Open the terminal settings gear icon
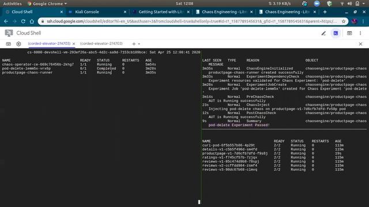Screen dimensions: 369x207 point(18,44)
